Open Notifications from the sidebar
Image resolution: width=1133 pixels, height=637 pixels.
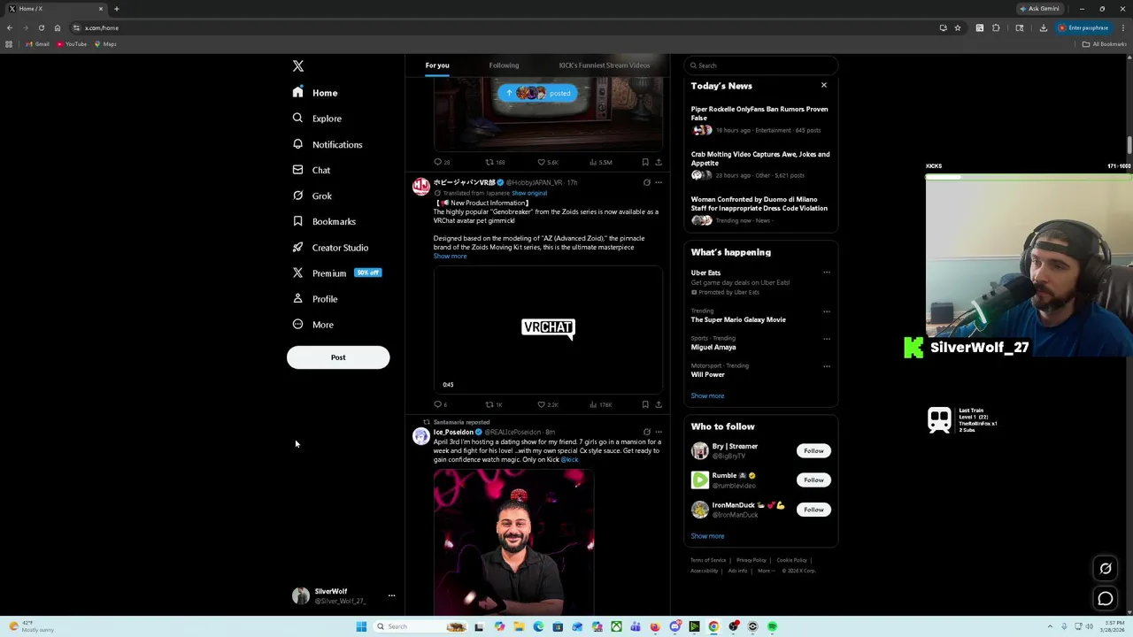pos(327,144)
